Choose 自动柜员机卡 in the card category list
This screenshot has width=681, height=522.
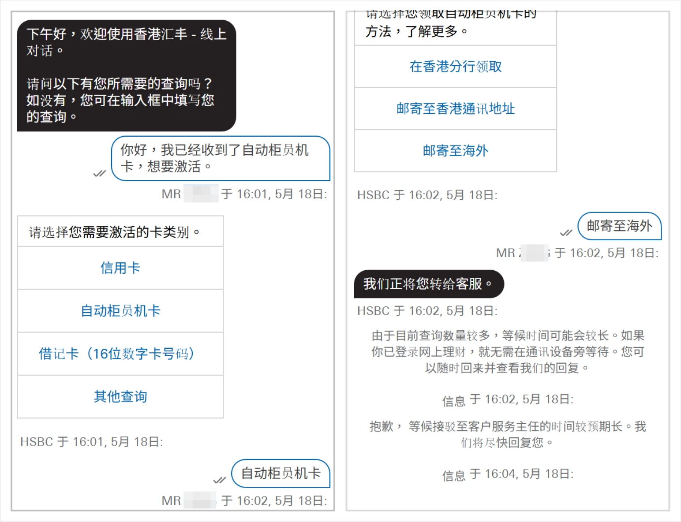[120, 311]
